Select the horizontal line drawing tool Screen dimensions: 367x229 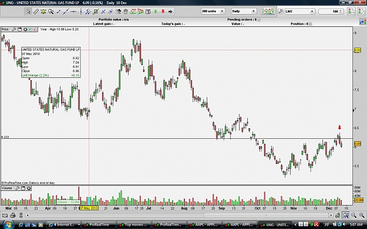pos(73,12)
